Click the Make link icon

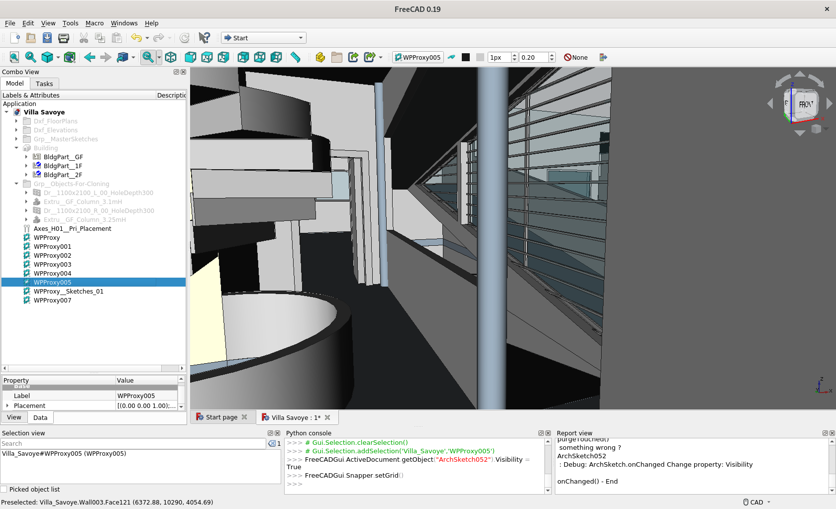(x=353, y=57)
